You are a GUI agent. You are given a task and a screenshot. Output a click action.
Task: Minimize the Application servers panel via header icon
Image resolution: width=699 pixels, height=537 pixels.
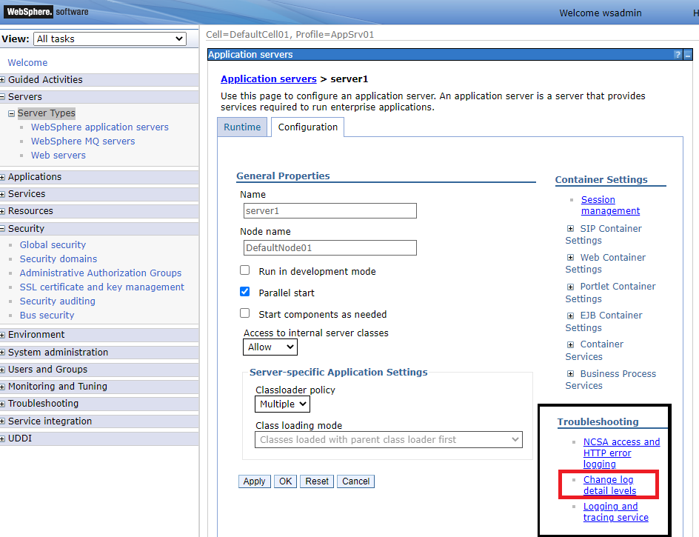coord(688,55)
